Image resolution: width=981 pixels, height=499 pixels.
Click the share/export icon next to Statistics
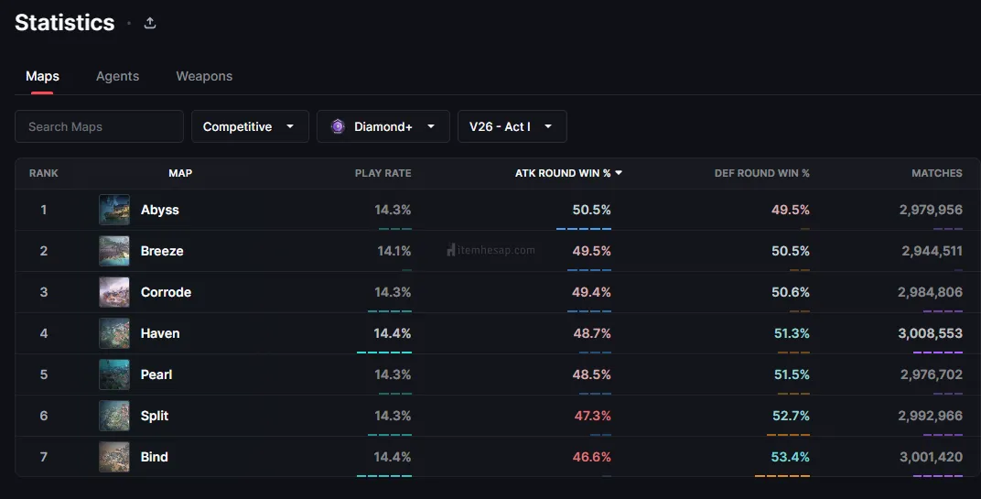pos(150,24)
